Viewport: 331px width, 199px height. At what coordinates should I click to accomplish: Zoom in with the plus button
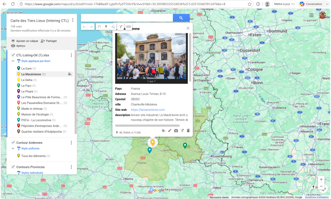pos(321,179)
